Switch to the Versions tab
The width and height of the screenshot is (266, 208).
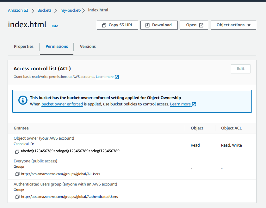pos(88,47)
